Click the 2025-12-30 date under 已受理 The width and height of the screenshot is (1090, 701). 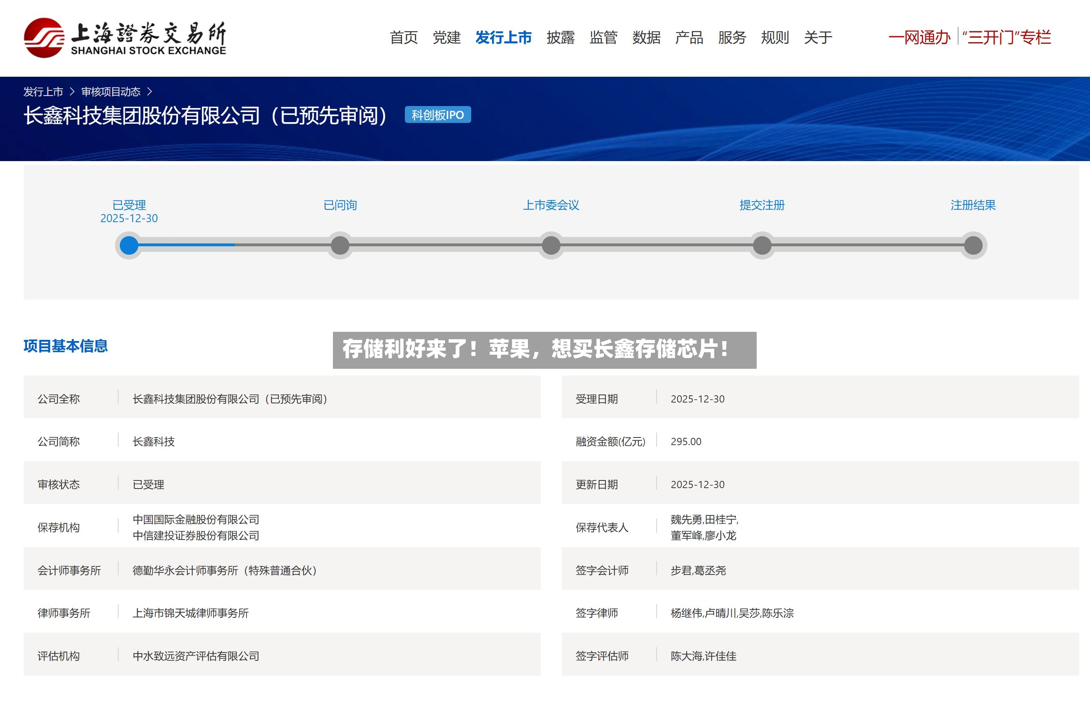tap(129, 219)
